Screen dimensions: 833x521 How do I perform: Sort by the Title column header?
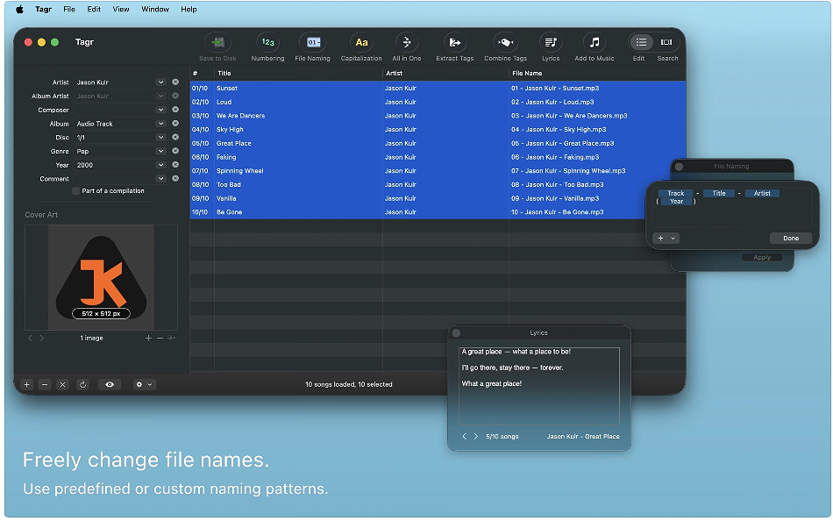[298, 74]
